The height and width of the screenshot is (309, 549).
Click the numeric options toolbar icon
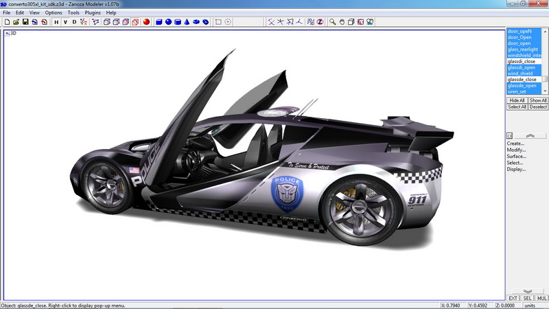point(311,22)
